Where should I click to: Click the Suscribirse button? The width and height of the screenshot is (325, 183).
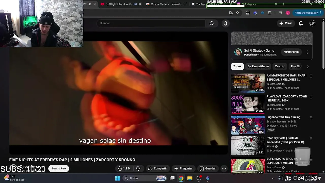[x=59, y=169]
